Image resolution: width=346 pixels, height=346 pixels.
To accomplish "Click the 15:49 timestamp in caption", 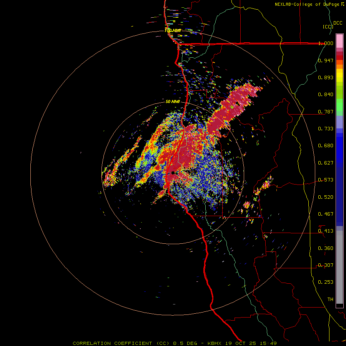I will coord(269,343).
